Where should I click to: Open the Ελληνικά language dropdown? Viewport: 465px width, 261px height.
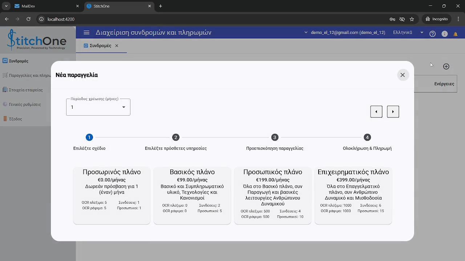(408, 33)
